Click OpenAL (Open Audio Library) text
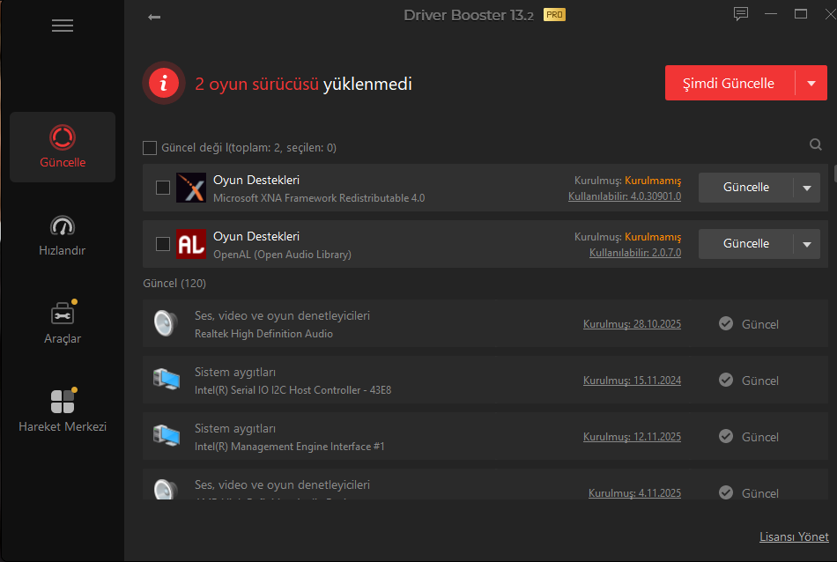This screenshot has width=837, height=562. (x=283, y=255)
